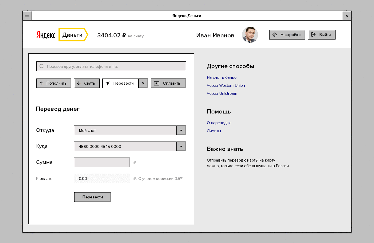
Task: Click the Иван Иванов user name
Action: click(215, 36)
